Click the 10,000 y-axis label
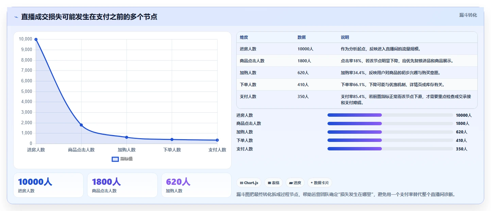 click(26, 39)
